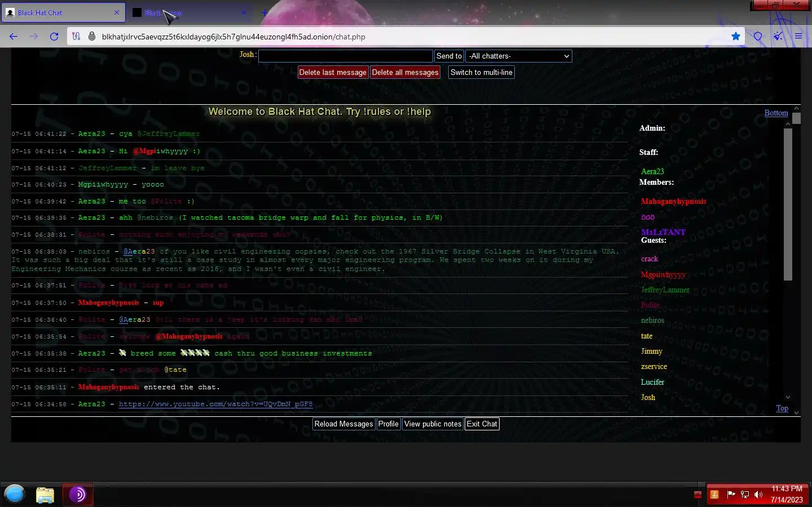This screenshot has height=507, width=812.
Task: Click Delete last message button
Action: coord(333,72)
